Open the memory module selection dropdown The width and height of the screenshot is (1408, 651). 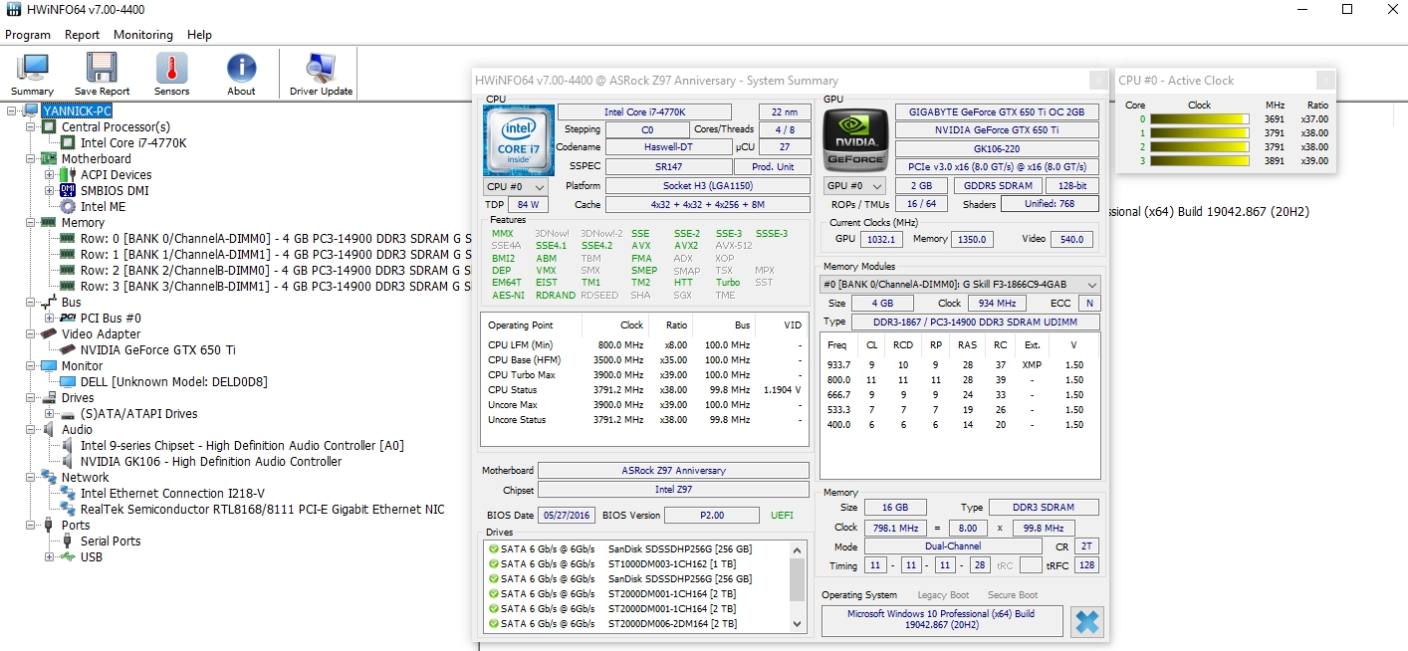pos(960,284)
